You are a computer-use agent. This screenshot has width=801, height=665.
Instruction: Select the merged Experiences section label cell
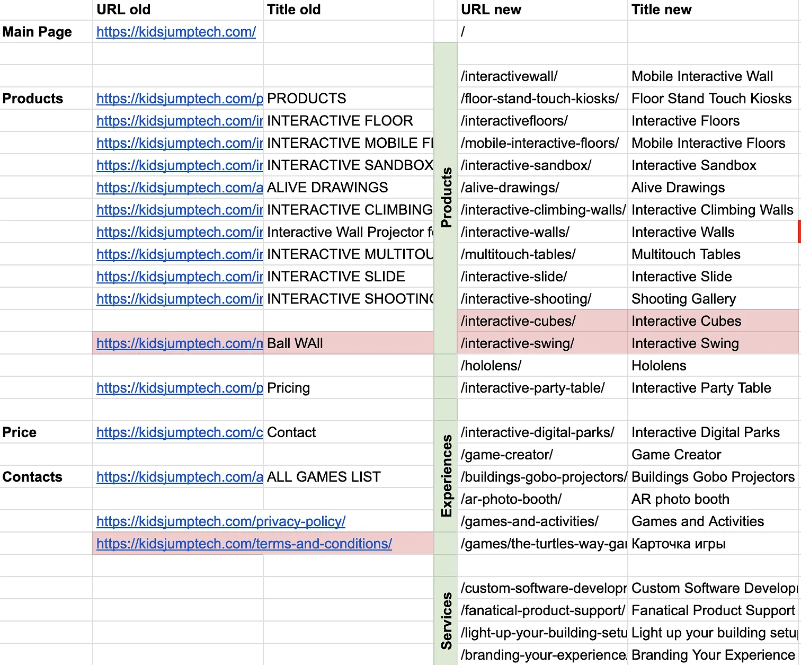(446, 472)
